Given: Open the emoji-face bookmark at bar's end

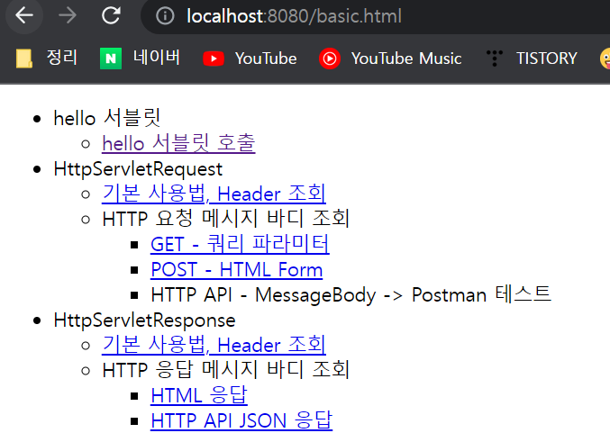Looking at the screenshot, I should [x=605, y=59].
